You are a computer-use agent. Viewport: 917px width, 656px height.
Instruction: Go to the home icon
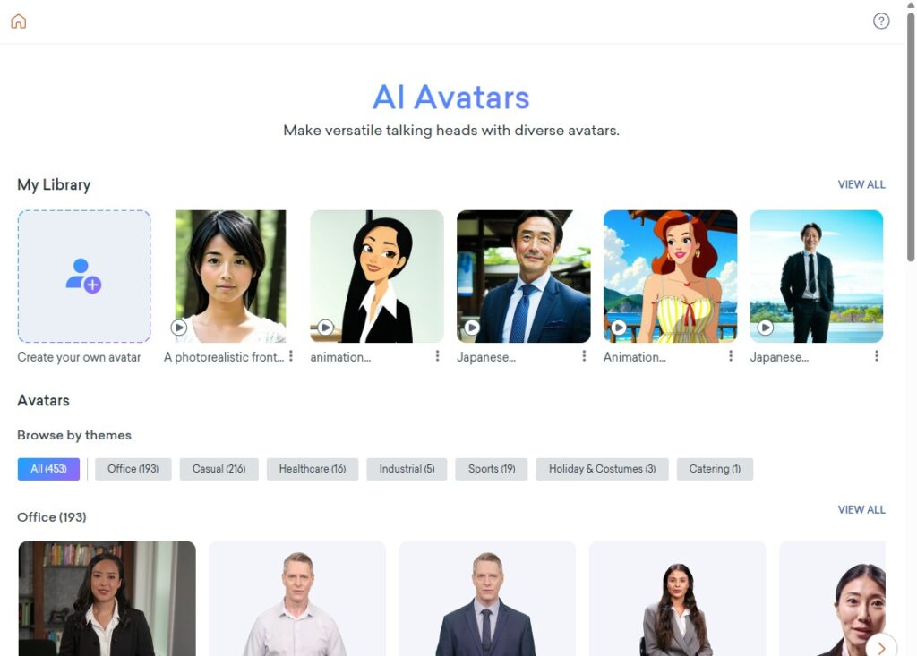[19, 21]
